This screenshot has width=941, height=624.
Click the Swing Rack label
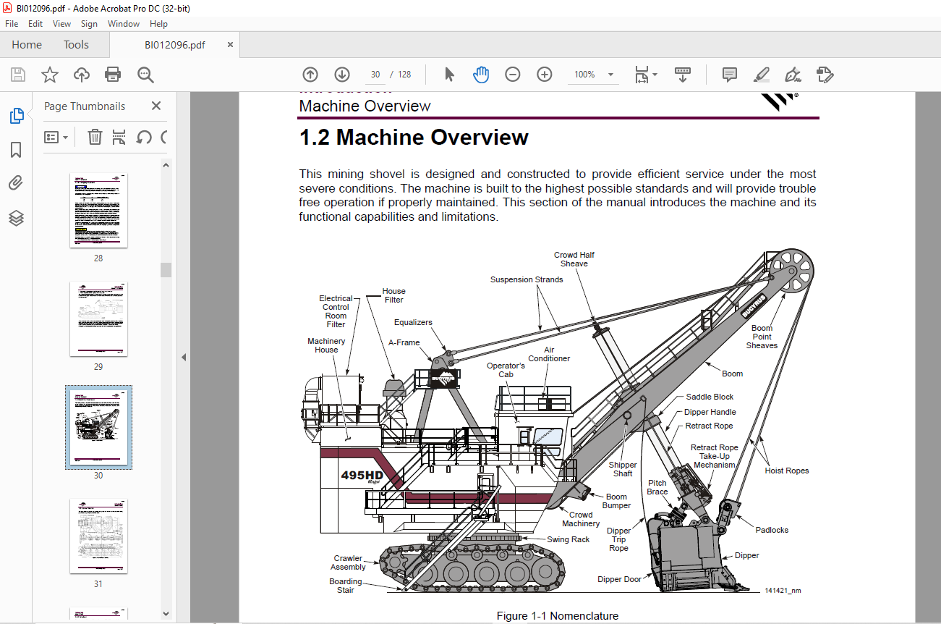pyautogui.click(x=568, y=539)
